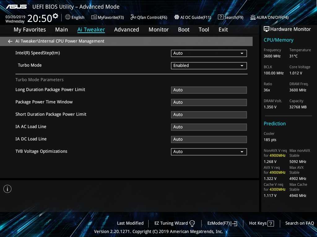
Task: Click Long Duration Package Power Limit field
Action: (209, 90)
